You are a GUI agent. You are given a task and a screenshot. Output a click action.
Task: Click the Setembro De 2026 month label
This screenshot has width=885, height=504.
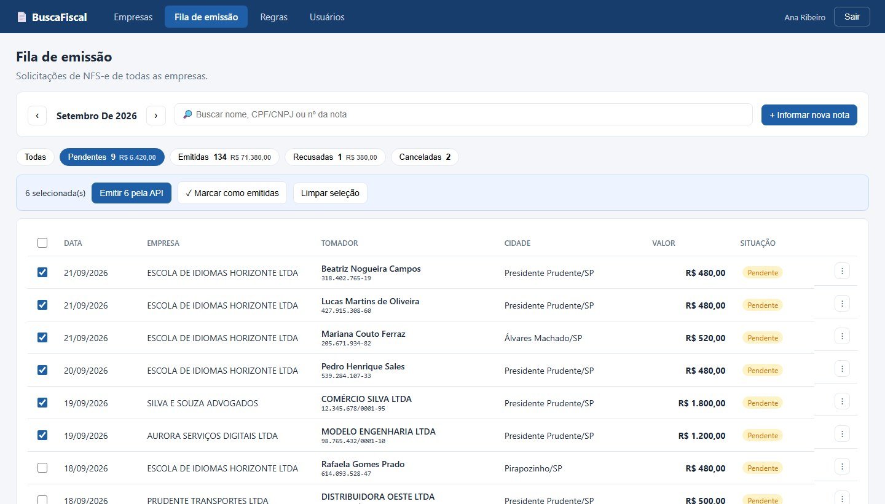click(96, 116)
